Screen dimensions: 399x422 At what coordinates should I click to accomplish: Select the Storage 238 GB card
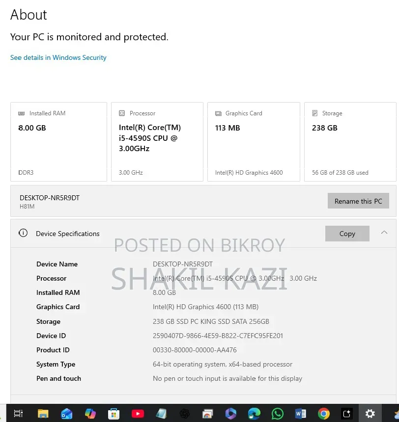coord(350,142)
